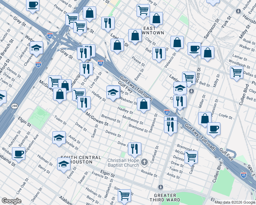Select the Nettleton St label
The height and width of the screenshot is (205, 256).
click(109, 188)
